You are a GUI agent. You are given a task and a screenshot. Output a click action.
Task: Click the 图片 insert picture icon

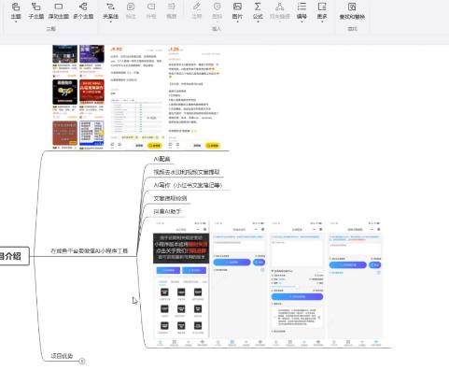point(237,7)
